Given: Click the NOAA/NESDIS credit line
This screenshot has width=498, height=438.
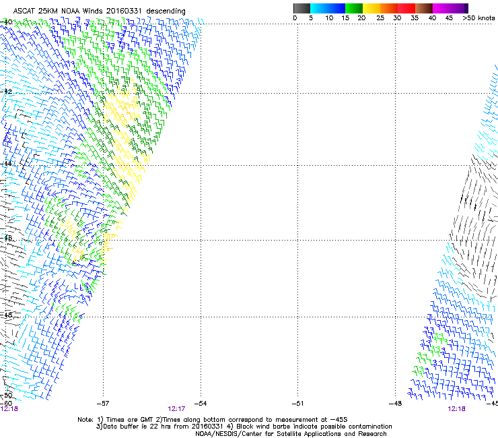Looking at the screenshot, I should click(x=291, y=434).
